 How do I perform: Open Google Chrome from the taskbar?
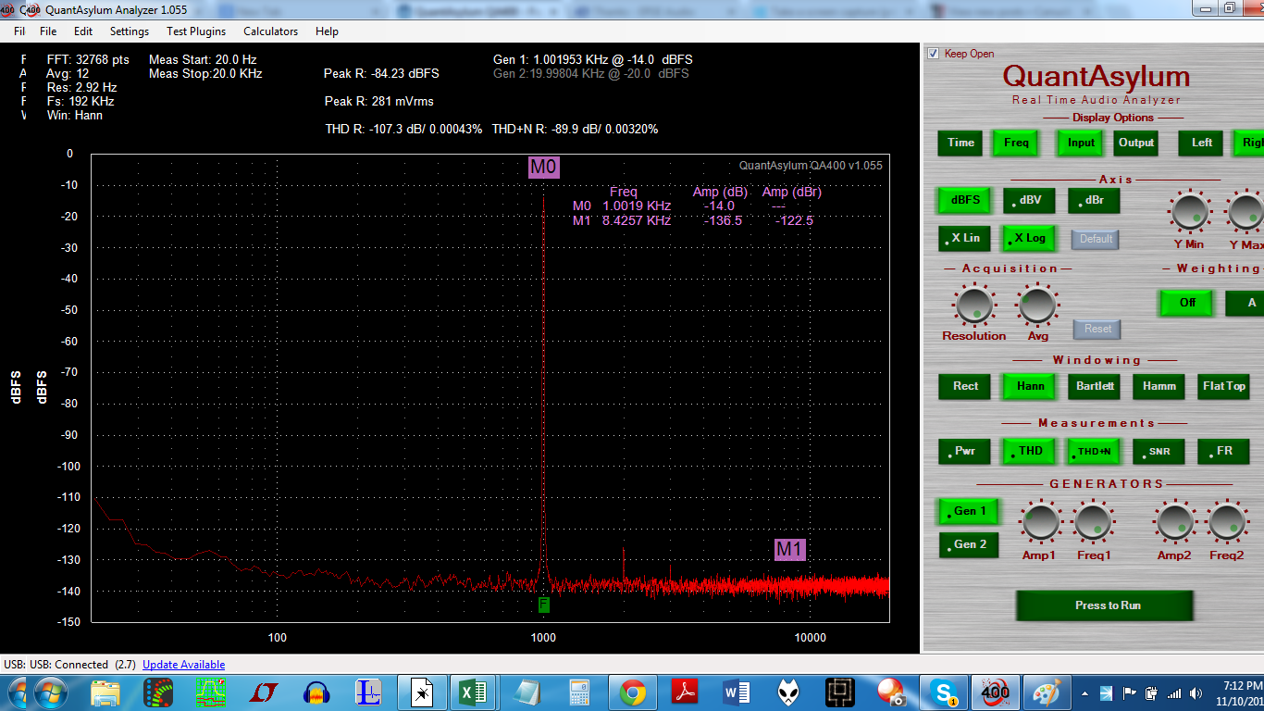[633, 692]
